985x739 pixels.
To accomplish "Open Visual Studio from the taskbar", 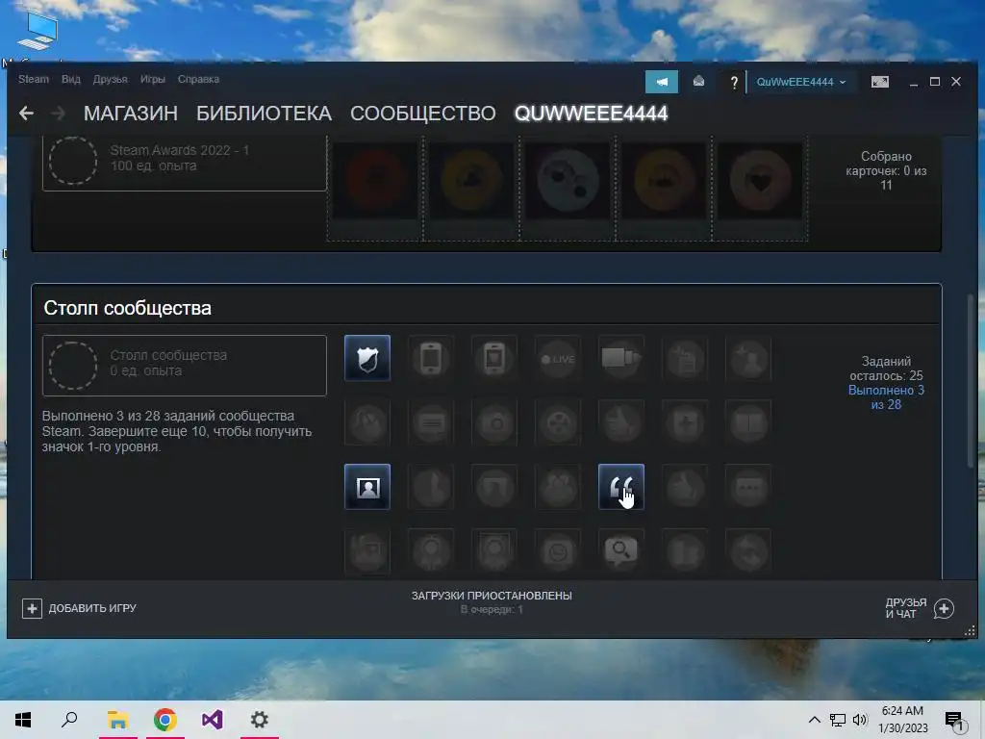I will pyautogui.click(x=213, y=720).
